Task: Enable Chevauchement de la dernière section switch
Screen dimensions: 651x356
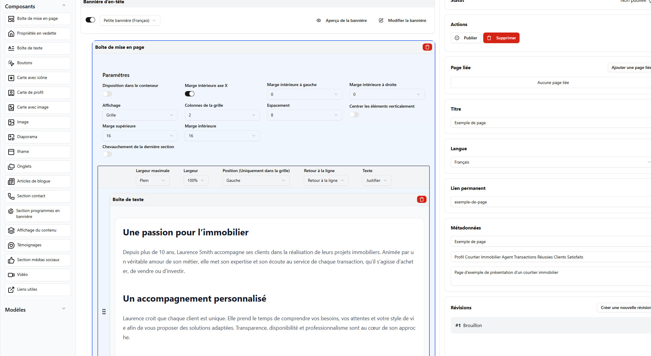Action: (107, 154)
